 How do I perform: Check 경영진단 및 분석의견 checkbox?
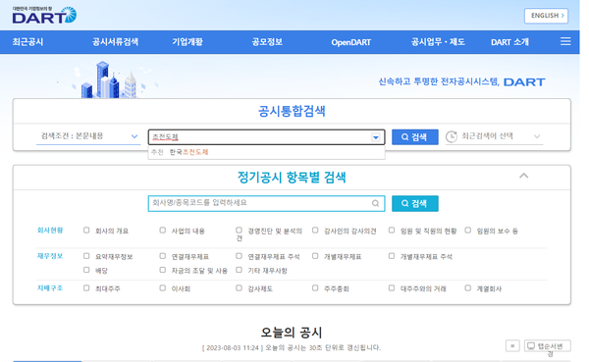pyautogui.click(x=239, y=231)
